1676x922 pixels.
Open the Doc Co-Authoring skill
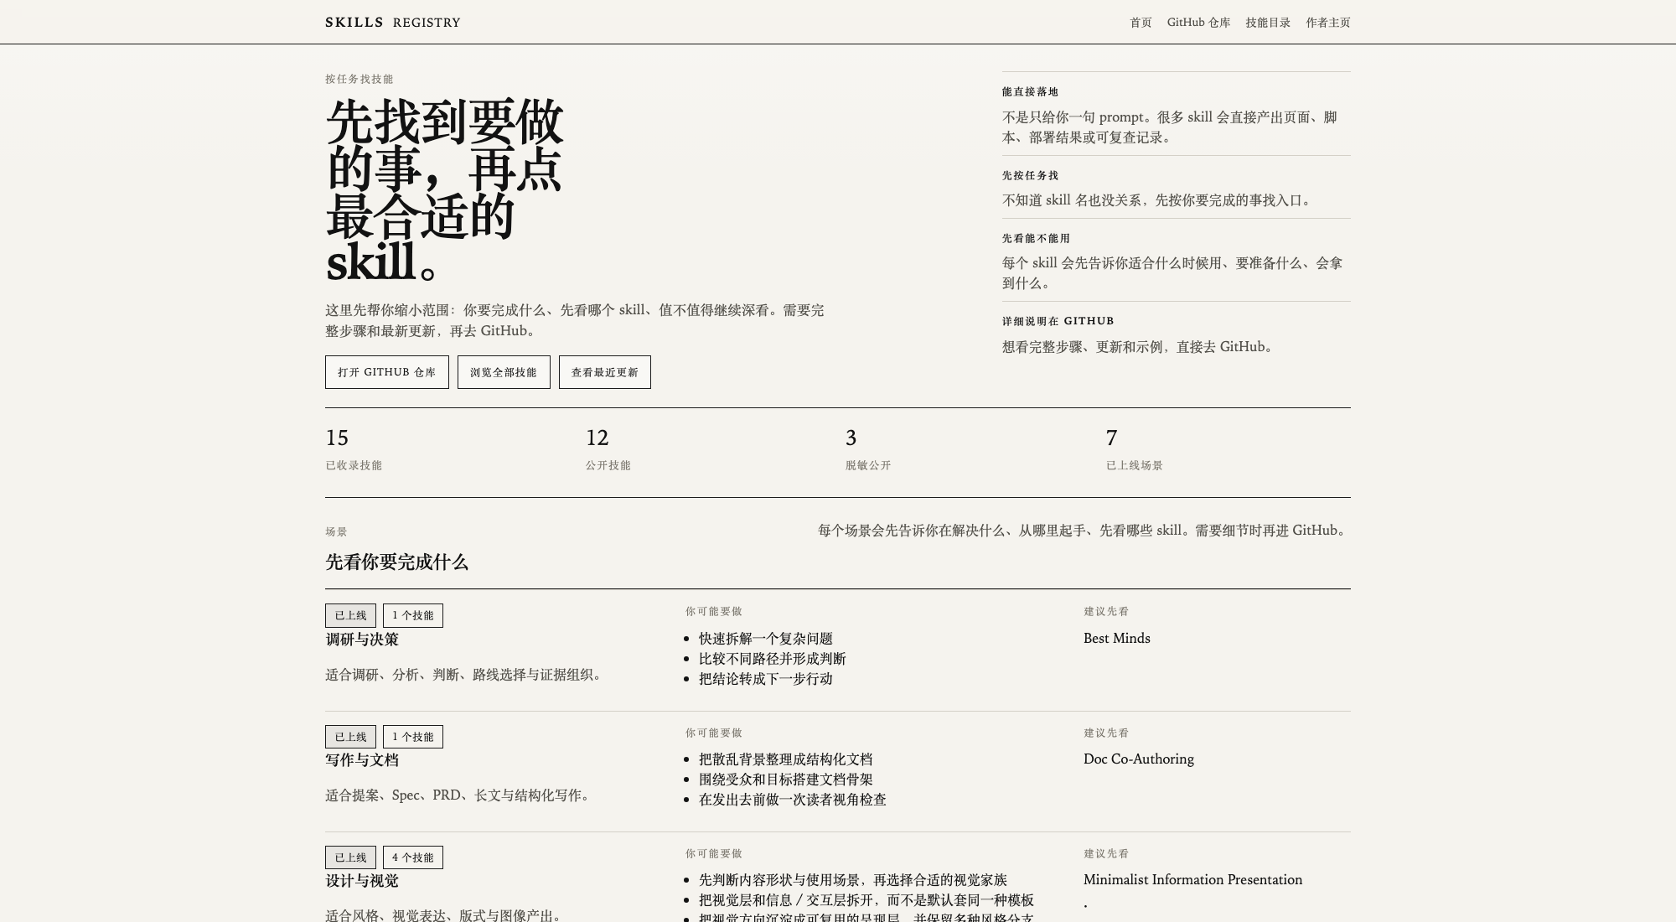(1139, 759)
